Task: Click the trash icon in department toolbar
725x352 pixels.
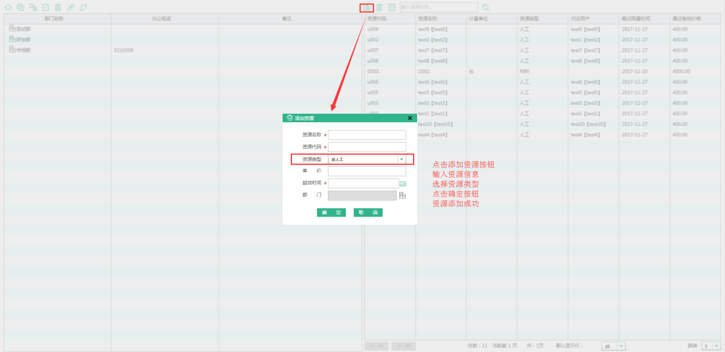Action: pyautogui.click(x=58, y=7)
